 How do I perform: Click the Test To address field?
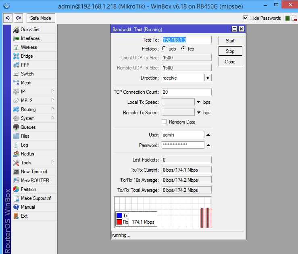tap(187, 40)
